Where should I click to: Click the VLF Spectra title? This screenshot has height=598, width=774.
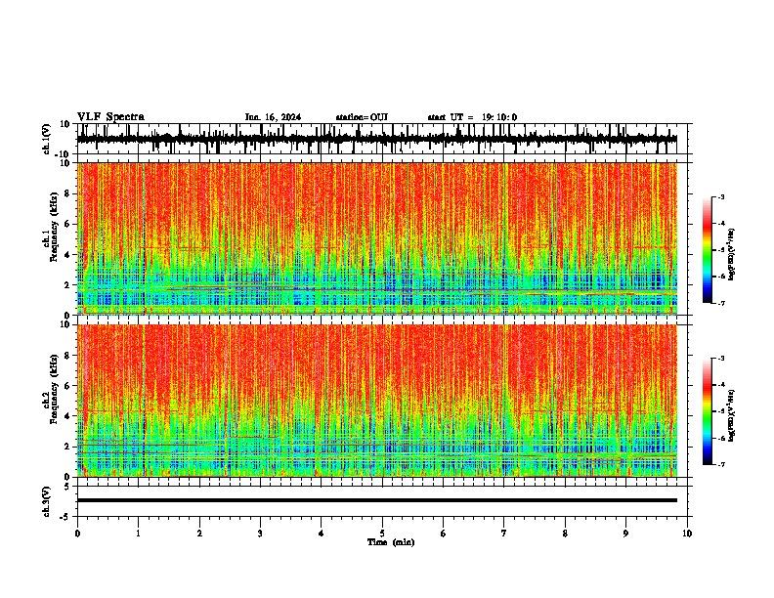[x=110, y=116]
